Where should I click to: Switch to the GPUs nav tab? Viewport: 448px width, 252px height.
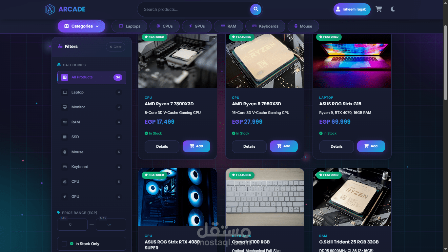[197, 26]
